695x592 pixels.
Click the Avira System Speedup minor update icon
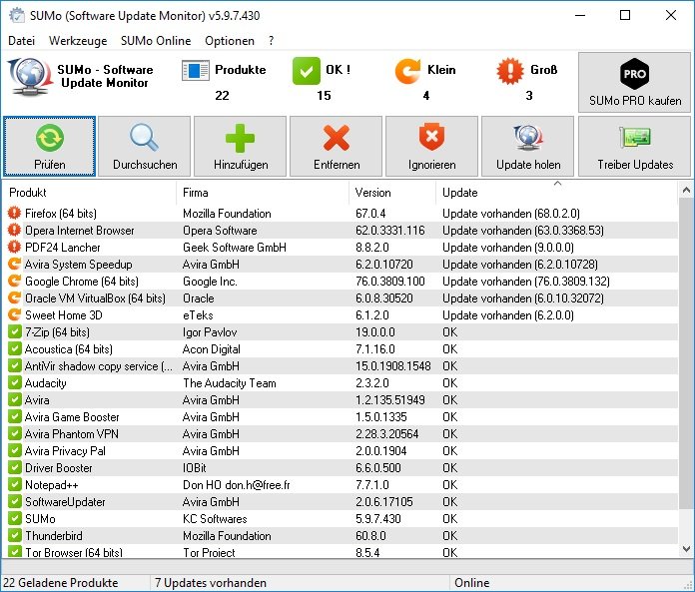tap(14, 265)
